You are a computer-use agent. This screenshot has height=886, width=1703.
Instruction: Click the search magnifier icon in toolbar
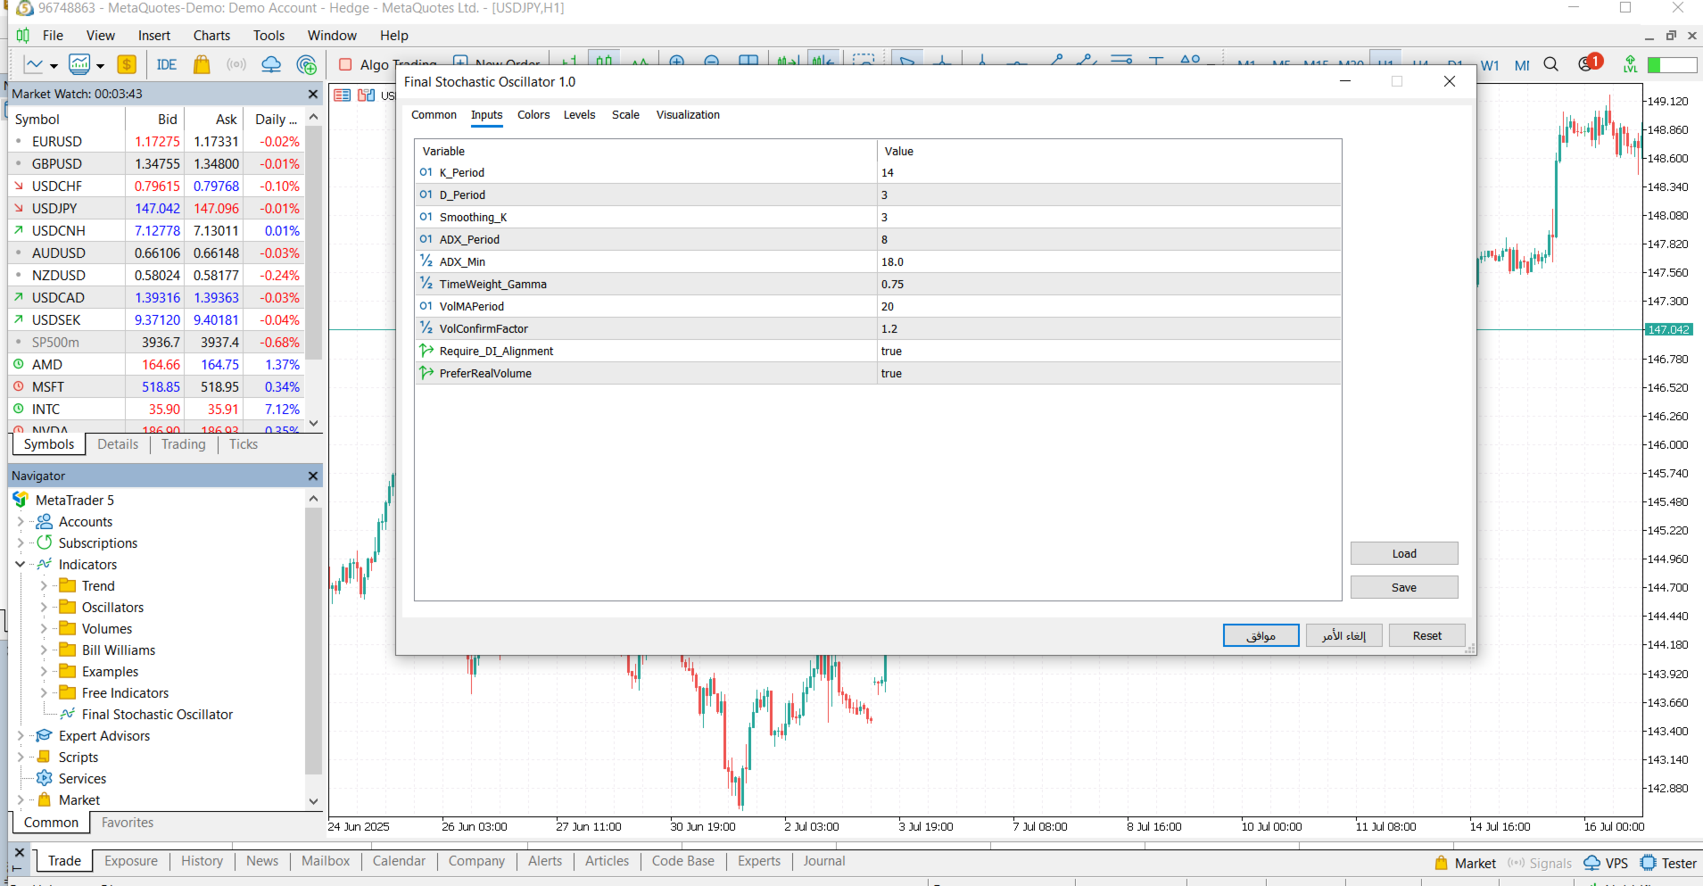point(1551,64)
